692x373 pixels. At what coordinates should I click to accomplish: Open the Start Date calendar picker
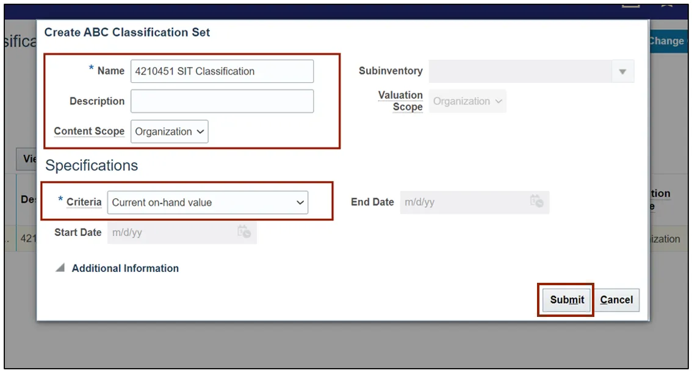coord(243,232)
